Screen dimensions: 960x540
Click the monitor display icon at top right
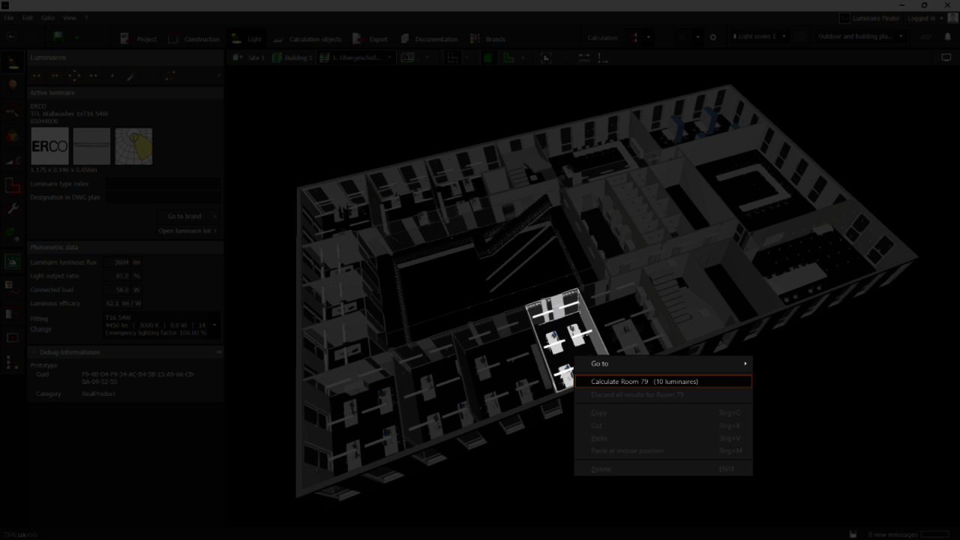point(946,58)
